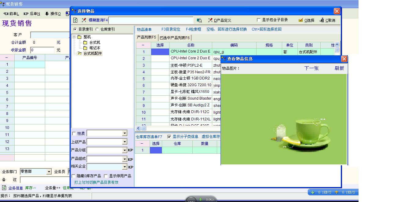Image resolution: width=397 pixels, height=202 pixels.
Task: Confirm selection with O选择 button
Action: coord(306,20)
